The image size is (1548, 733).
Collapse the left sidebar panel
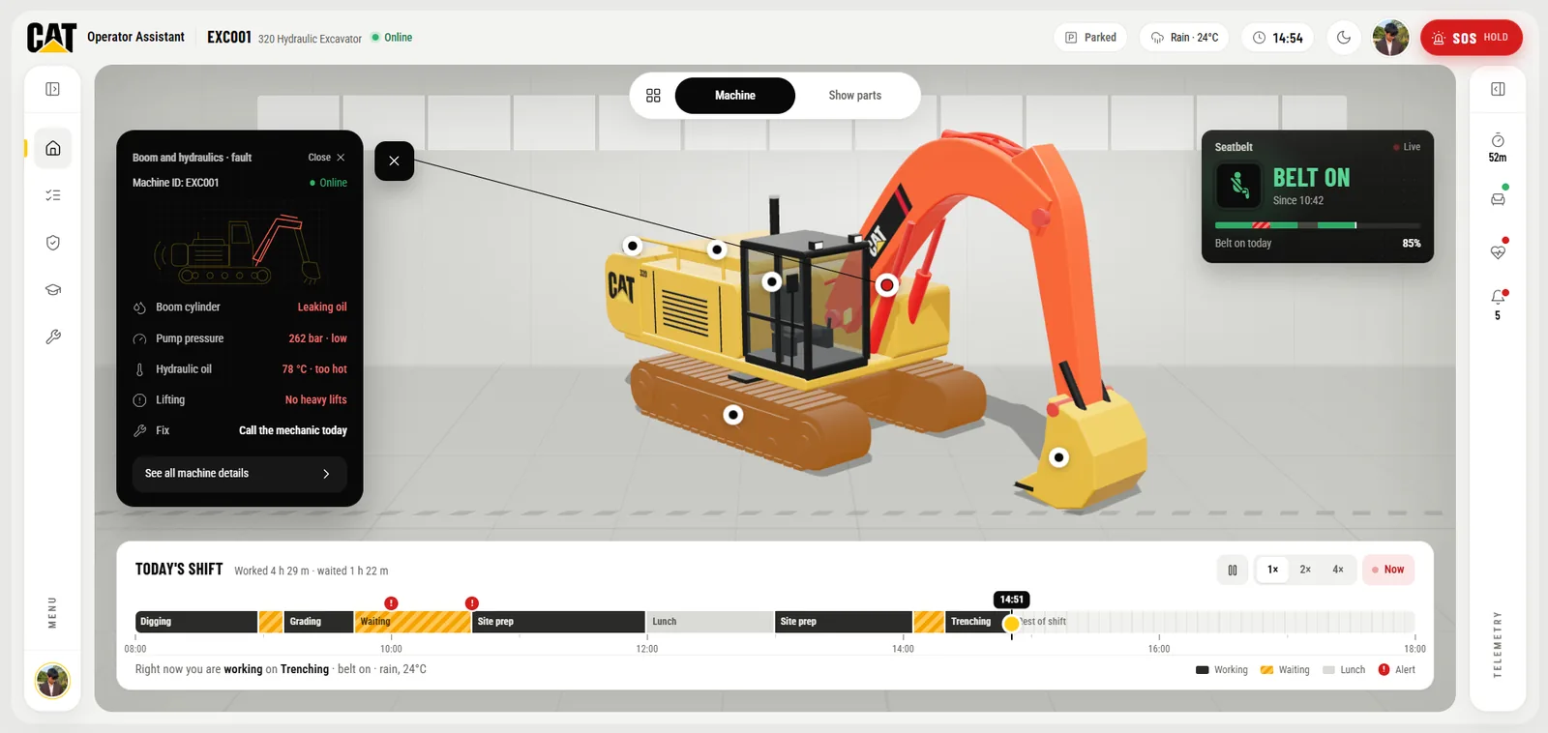pyautogui.click(x=53, y=89)
